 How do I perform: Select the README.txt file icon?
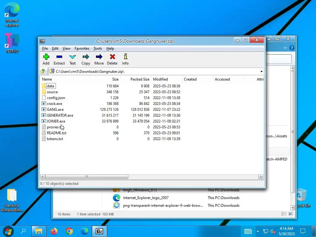pyautogui.click(x=44, y=133)
